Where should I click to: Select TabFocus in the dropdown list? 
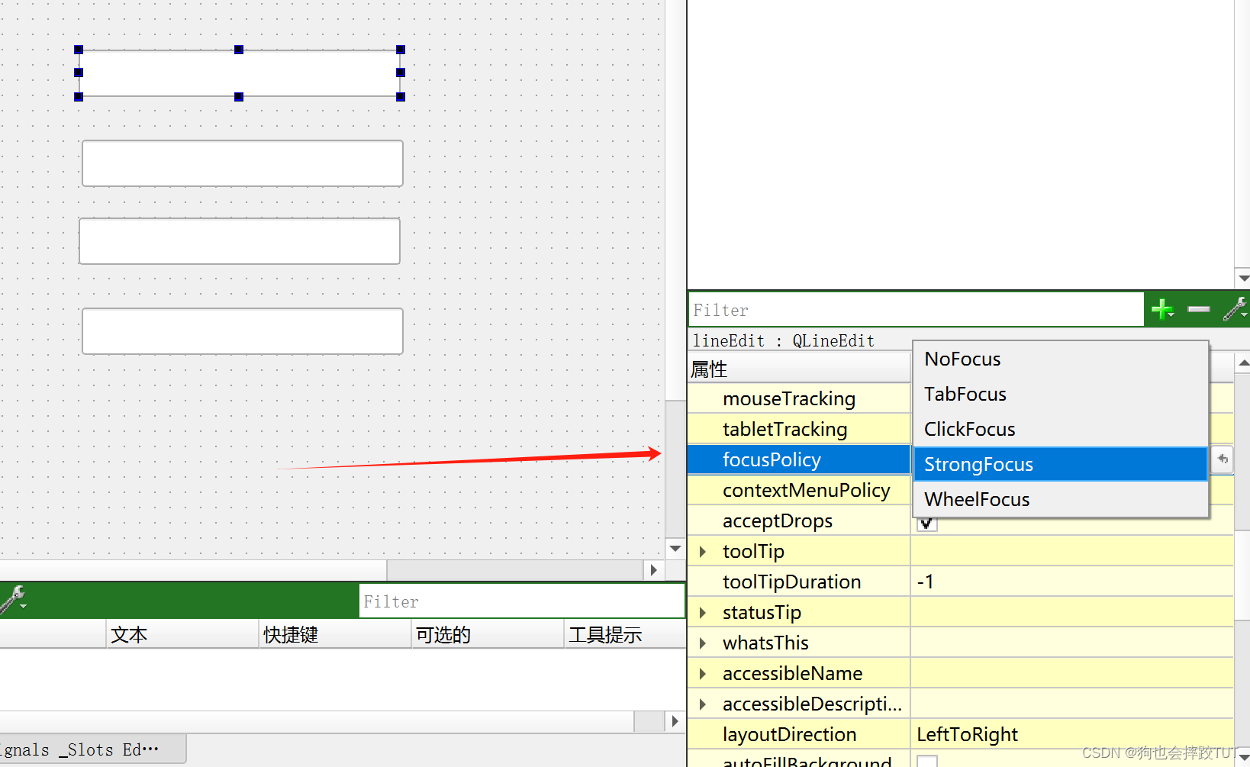(x=1061, y=394)
